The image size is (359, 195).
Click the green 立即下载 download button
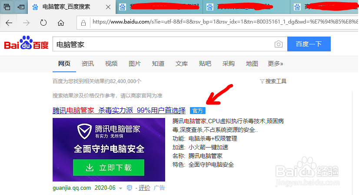coord(109,168)
